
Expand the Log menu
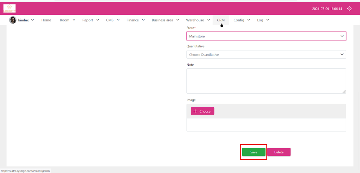pyautogui.click(x=263, y=20)
